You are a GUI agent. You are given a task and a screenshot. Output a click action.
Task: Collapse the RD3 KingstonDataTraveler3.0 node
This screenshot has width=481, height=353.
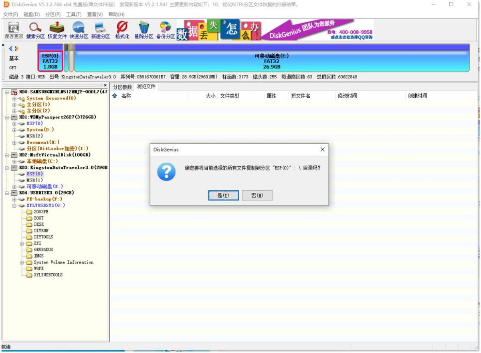(x=7, y=167)
